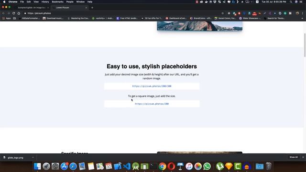Click Show All downloads button
Image resolution: width=306 pixels, height=172 pixels.
pyautogui.click(x=294, y=157)
